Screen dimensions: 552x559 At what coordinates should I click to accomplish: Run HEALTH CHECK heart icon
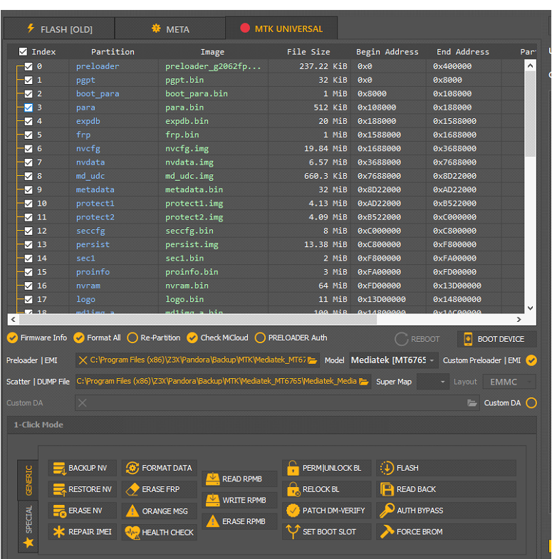[132, 532]
